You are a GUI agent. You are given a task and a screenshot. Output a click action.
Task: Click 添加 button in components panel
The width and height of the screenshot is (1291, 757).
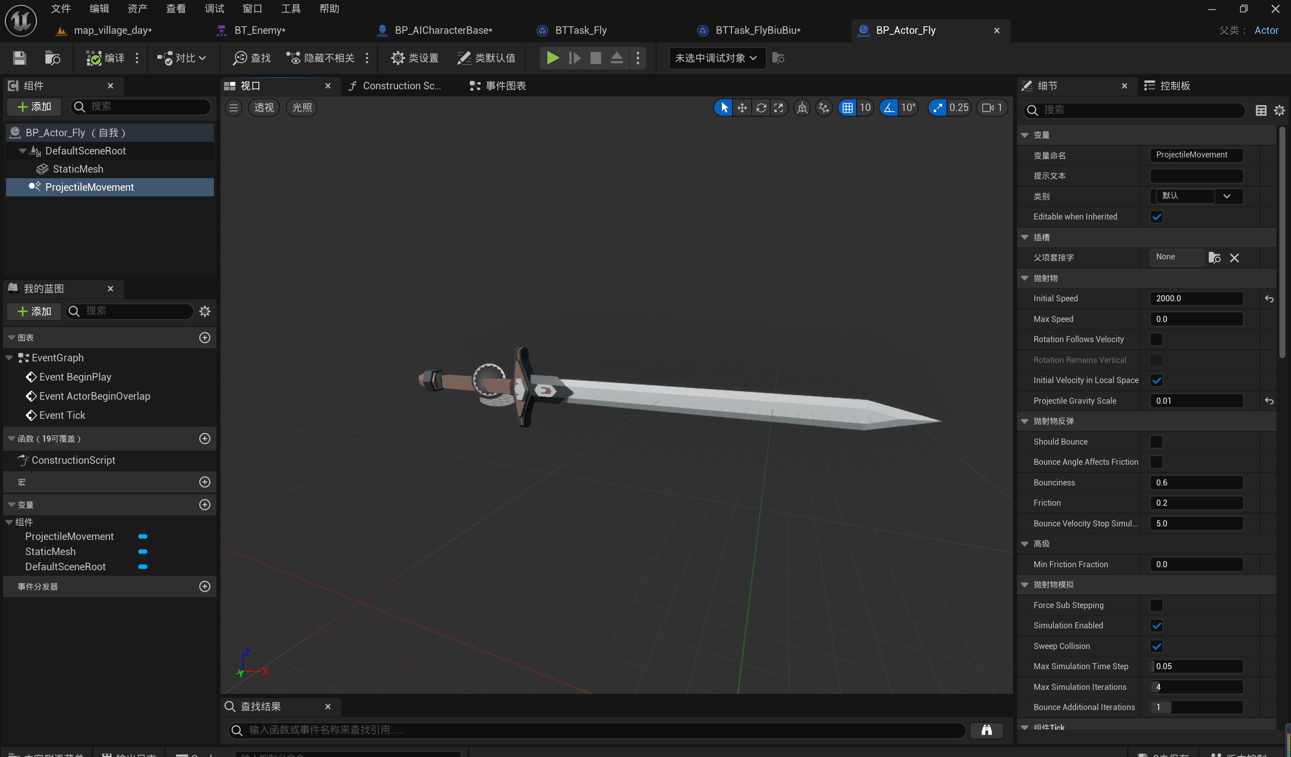pos(34,106)
